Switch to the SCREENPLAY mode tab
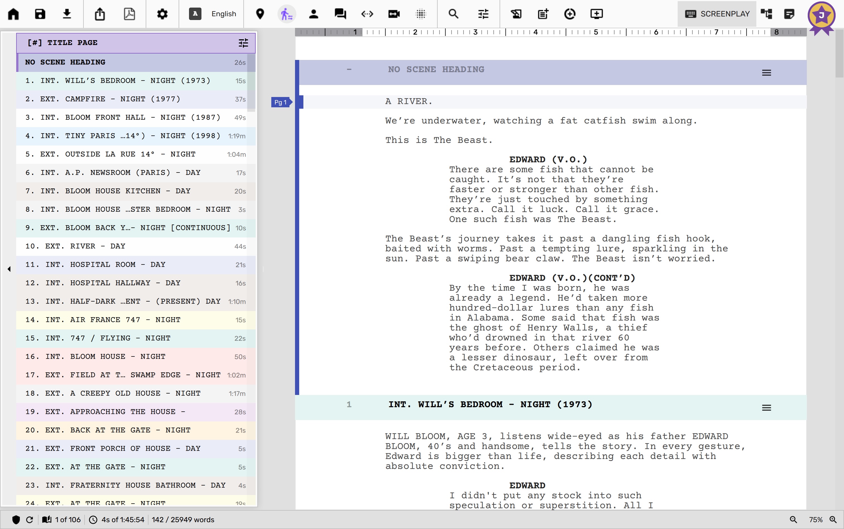The width and height of the screenshot is (844, 529). pos(717,14)
